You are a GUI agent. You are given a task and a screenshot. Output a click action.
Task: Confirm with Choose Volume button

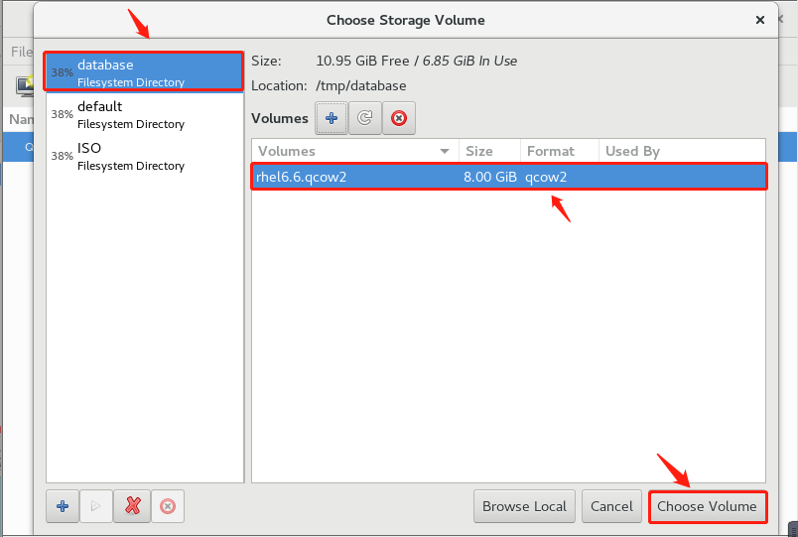coord(707,506)
